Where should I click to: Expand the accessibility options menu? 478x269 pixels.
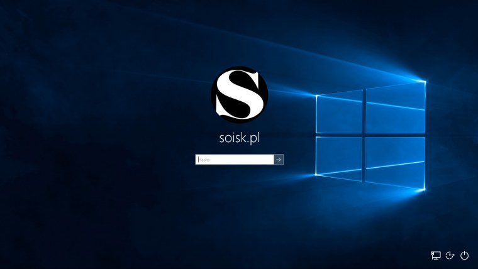point(450,255)
